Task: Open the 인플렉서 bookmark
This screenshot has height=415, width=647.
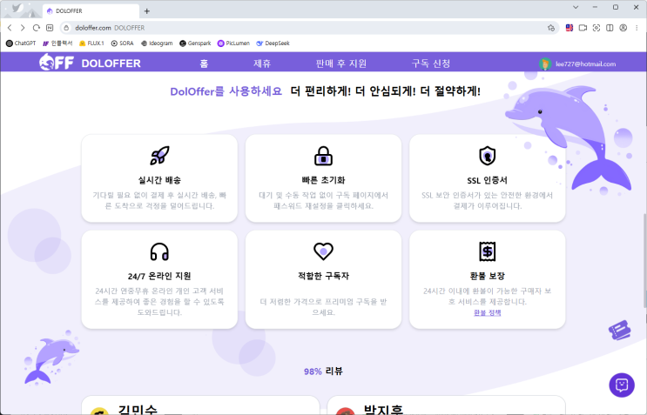Action: pos(57,44)
